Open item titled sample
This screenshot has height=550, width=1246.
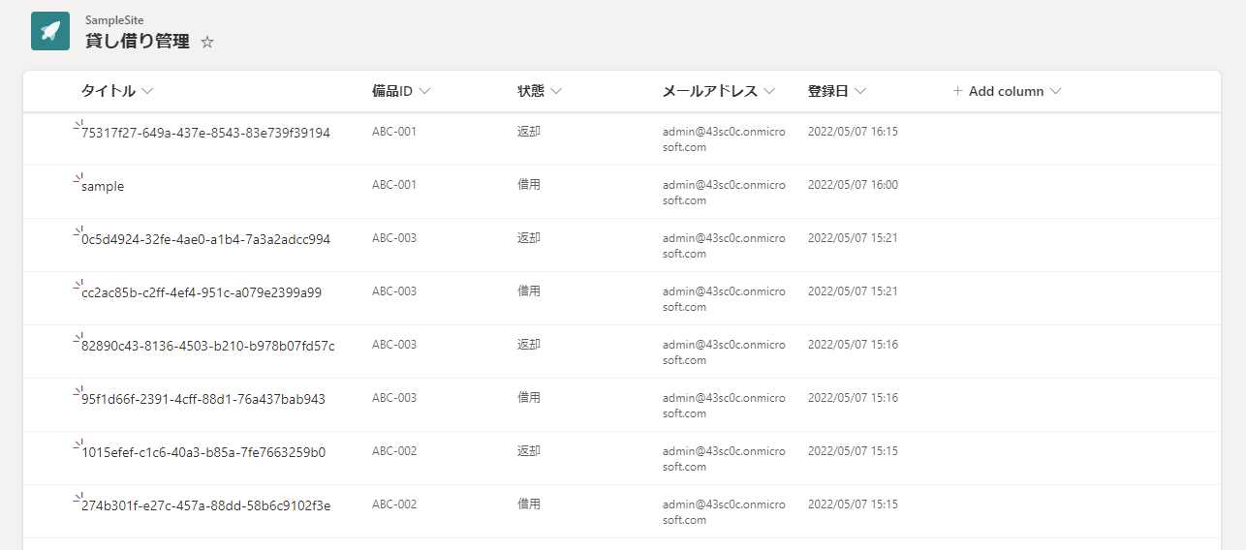point(103,186)
